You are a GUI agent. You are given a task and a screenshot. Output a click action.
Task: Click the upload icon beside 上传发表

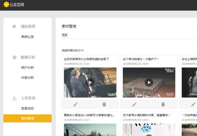tap(14, 98)
